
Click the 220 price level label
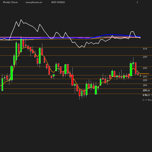coord(145,80)
